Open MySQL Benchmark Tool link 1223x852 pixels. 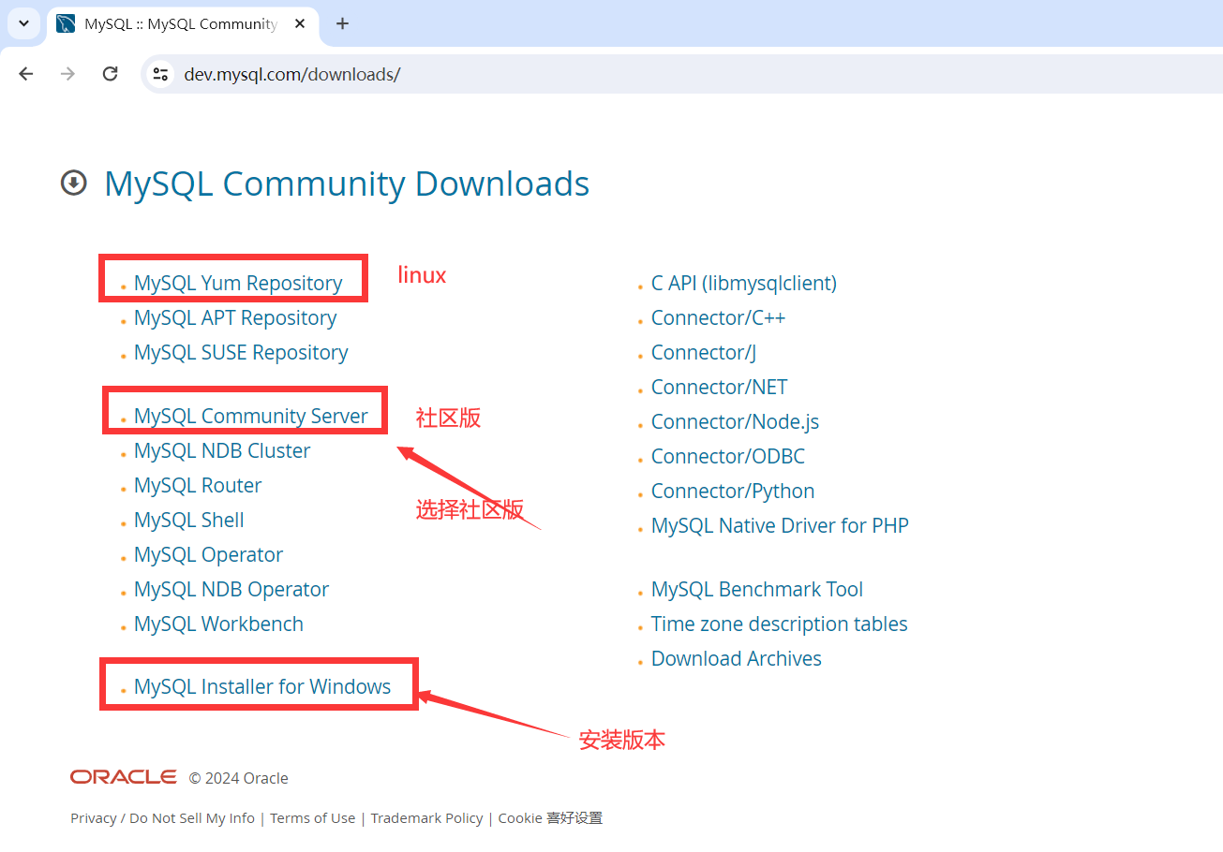[x=757, y=589]
